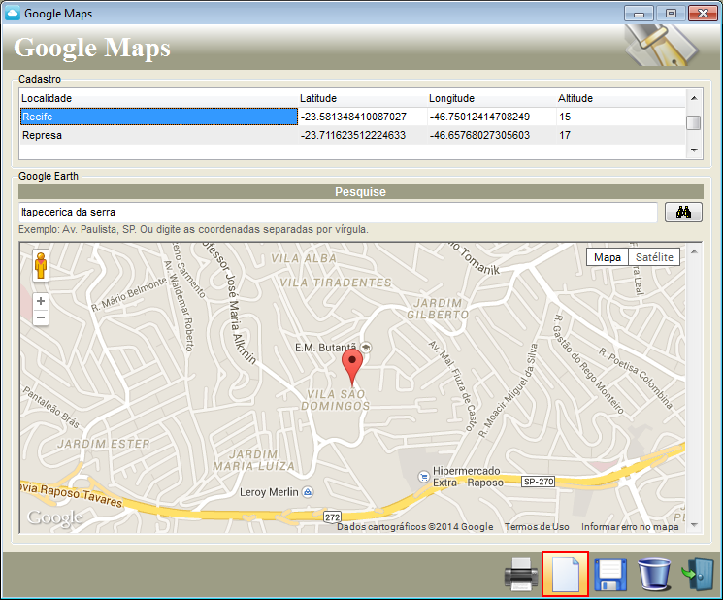This screenshot has width=723, height=600.
Task: Click the Altitude column header
Action: pyautogui.click(x=621, y=98)
